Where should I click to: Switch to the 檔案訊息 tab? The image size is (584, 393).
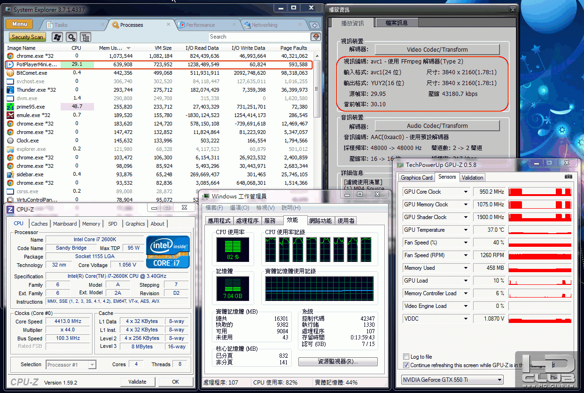[397, 23]
